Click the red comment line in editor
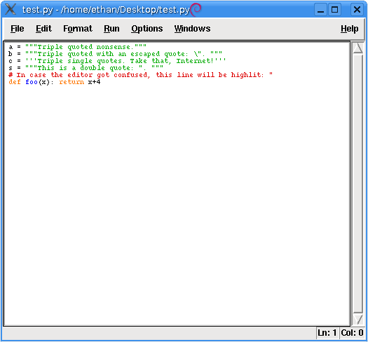The image size is (368, 342). (141, 75)
